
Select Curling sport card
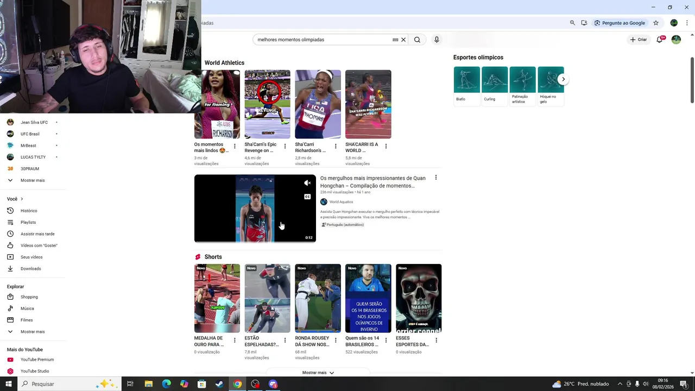pyautogui.click(x=495, y=85)
